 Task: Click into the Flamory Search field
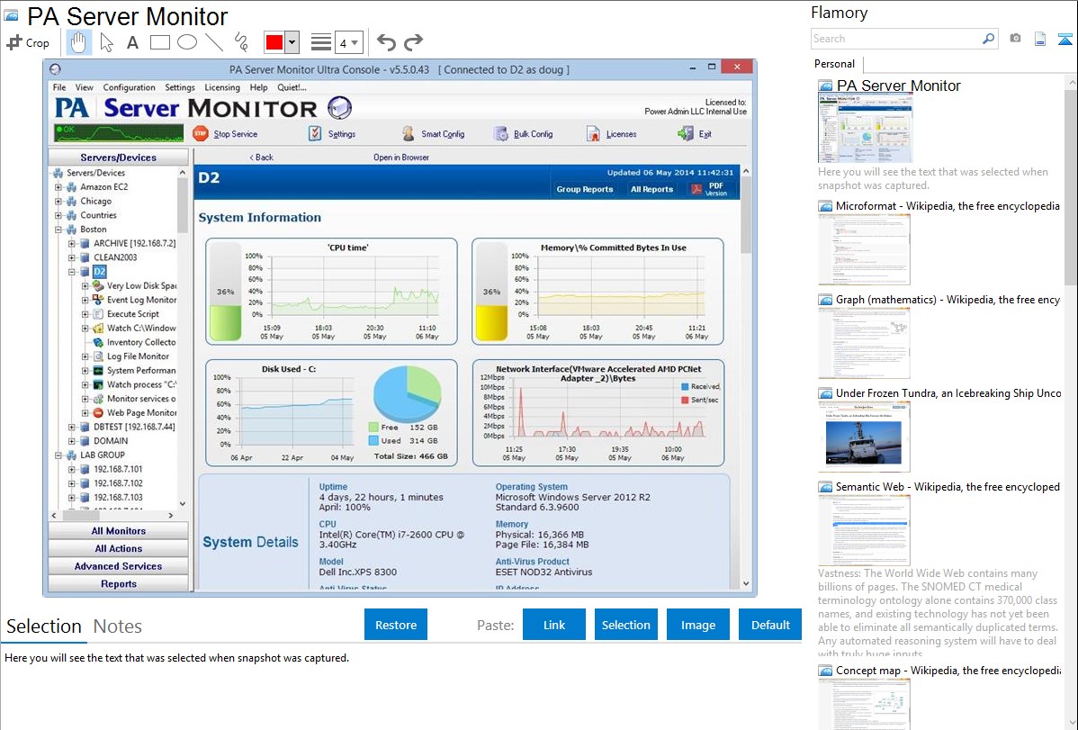[896, 39]
